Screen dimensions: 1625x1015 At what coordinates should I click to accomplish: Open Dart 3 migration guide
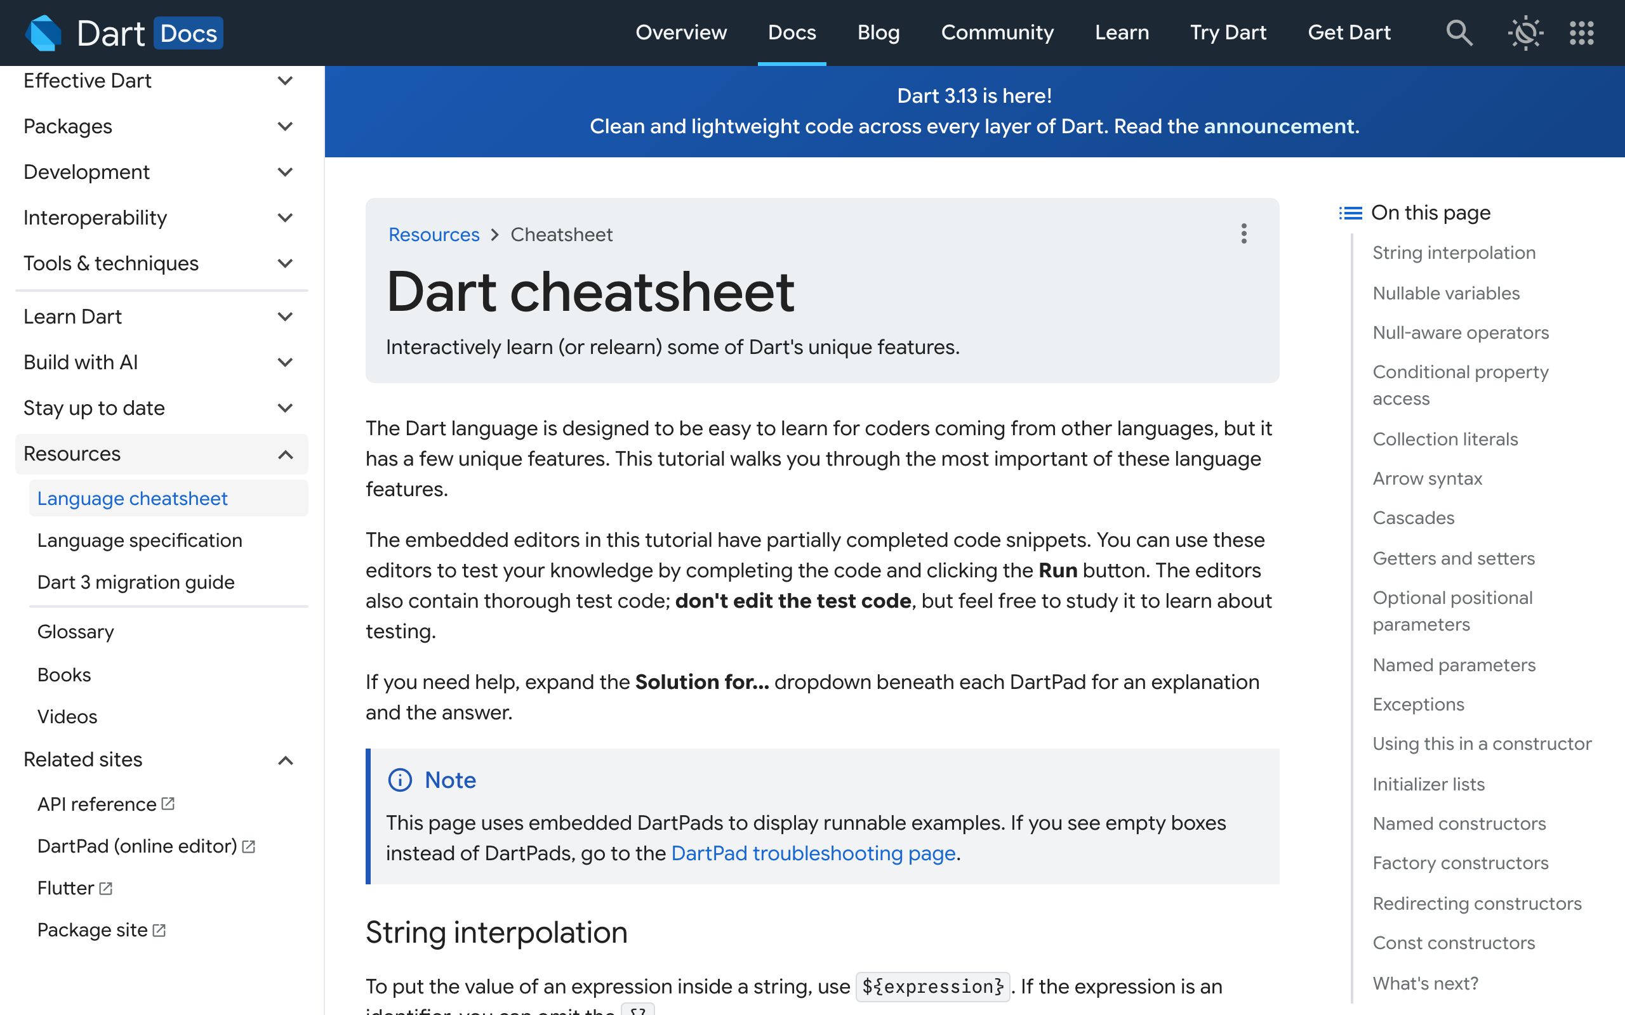click(x=136, y=582)
